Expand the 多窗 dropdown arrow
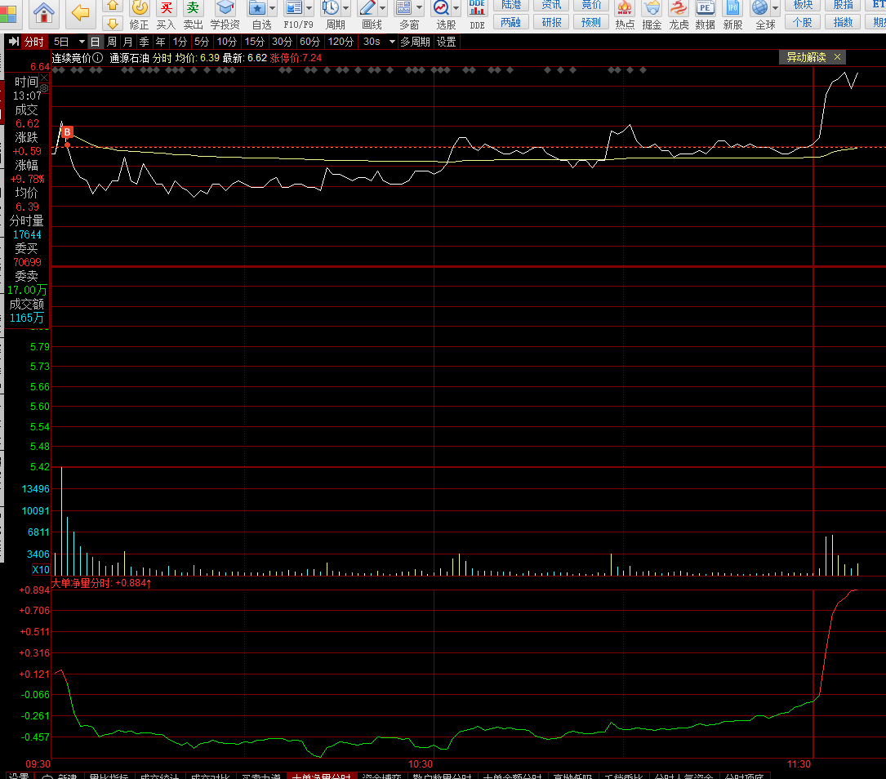 point(419,8)
